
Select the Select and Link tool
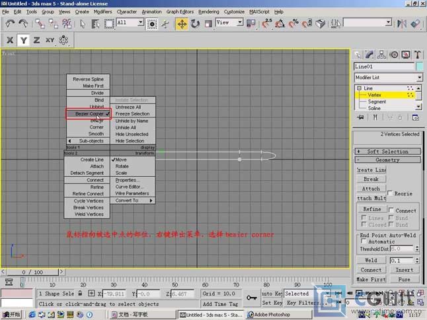coord(40,24)
